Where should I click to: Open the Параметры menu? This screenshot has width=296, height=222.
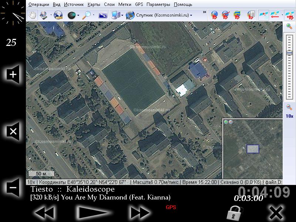coord(158,5)
